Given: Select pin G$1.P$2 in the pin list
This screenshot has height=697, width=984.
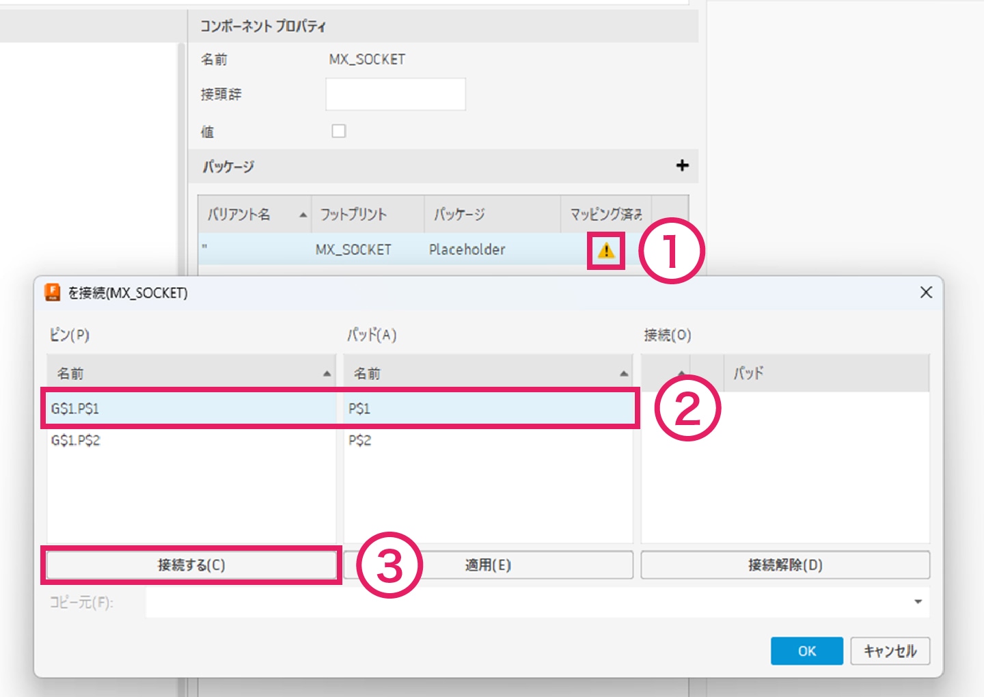Looking at the screenshot, I should point(75,441).
